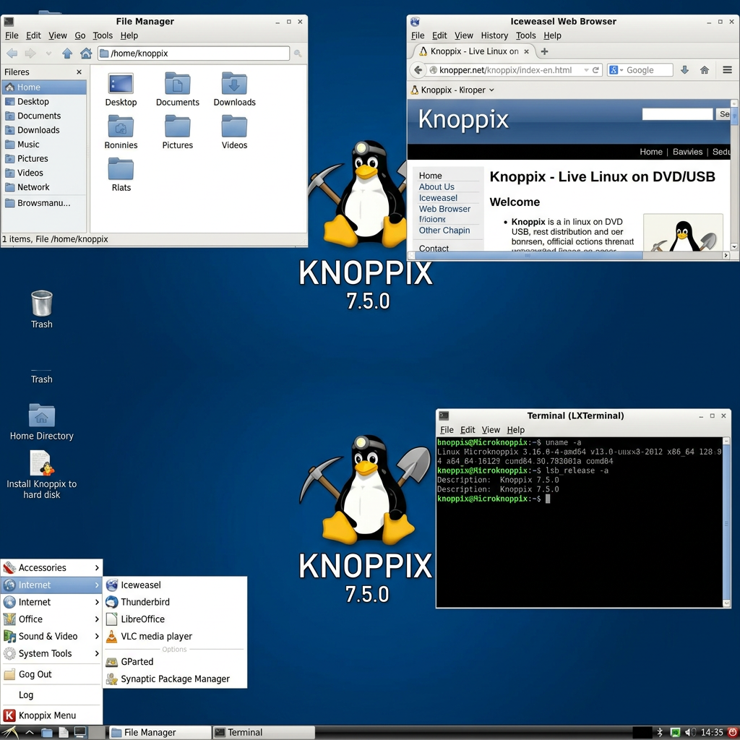Select Network in the places sidebar
This screenshot has width=740, height=740.
pos(44,187)
